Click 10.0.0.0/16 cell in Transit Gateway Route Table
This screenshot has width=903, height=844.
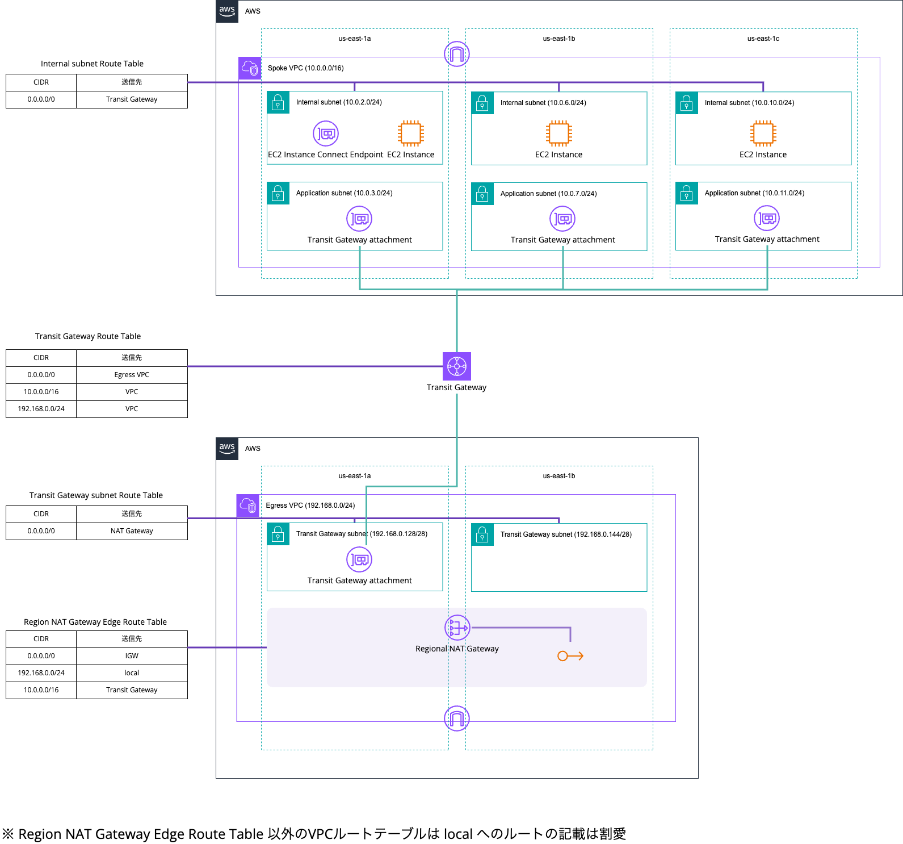click(x=41, y=392)
